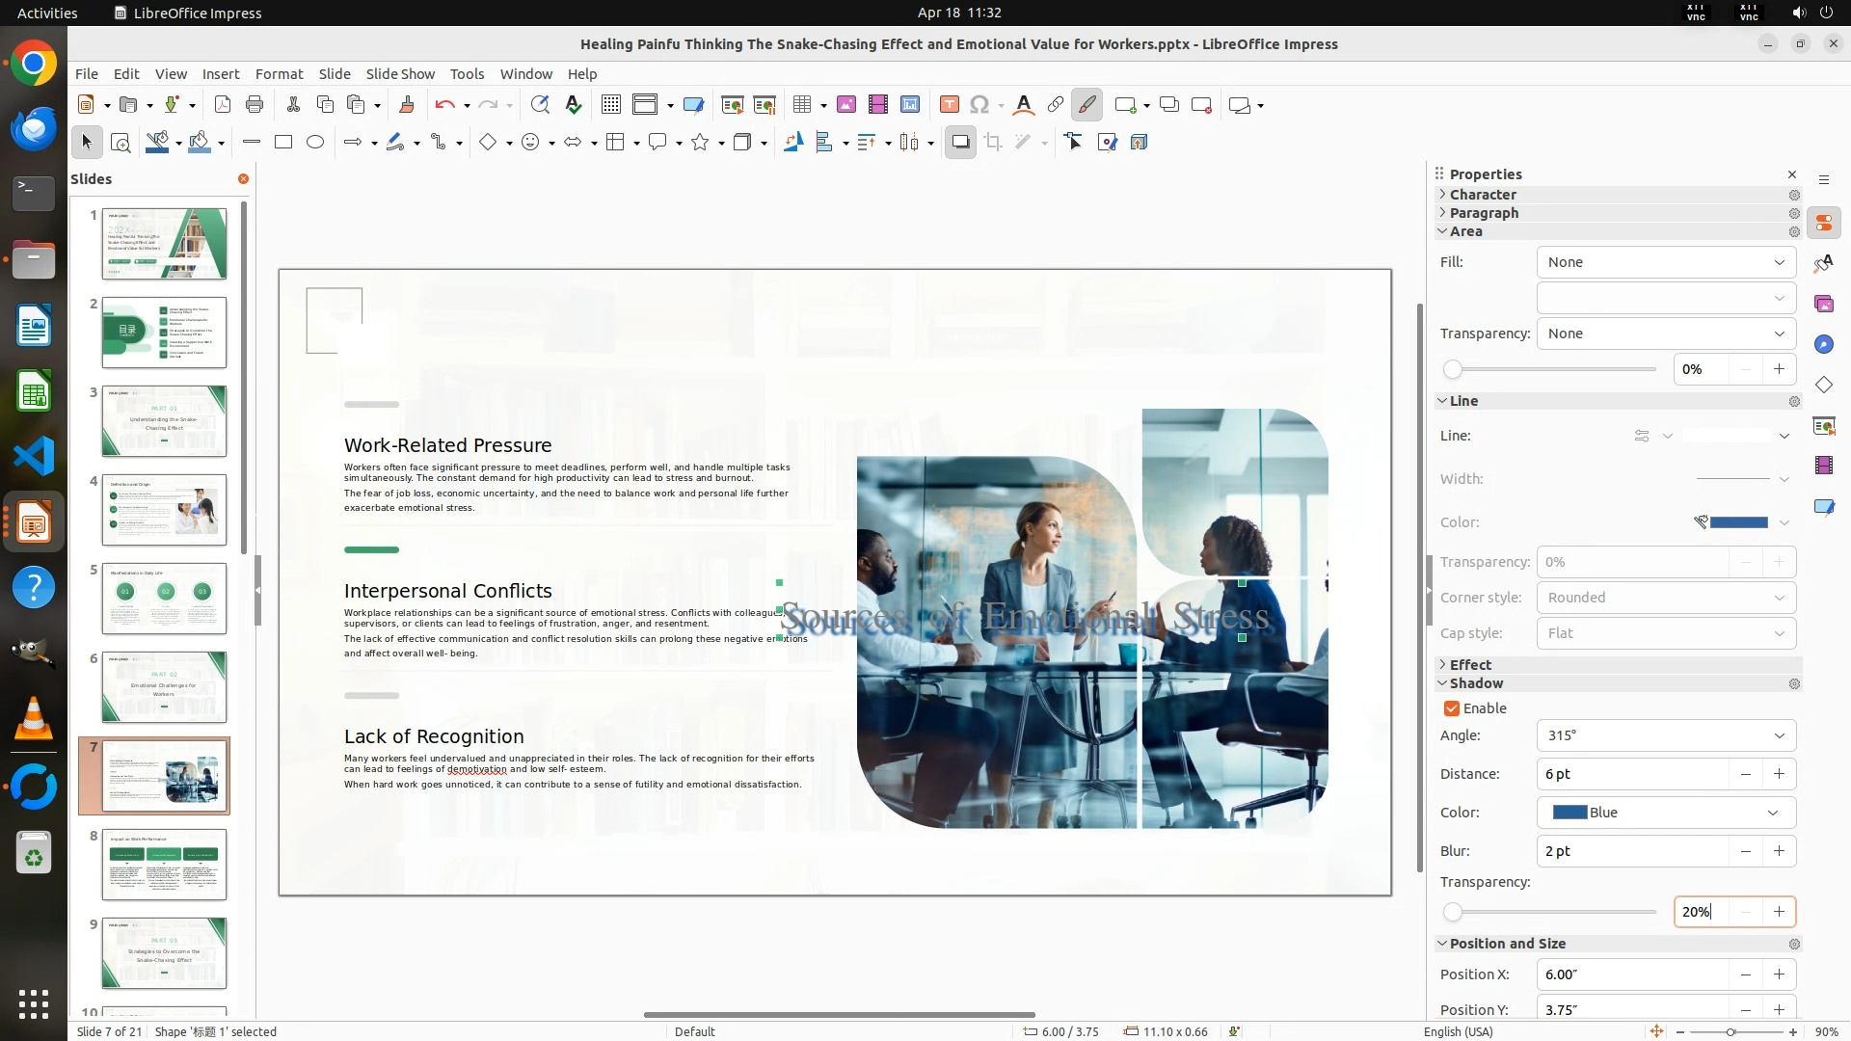Viewport: 1851px width, 1041px height.
Task: Open the Format menu
Action: tap(279, 74)
